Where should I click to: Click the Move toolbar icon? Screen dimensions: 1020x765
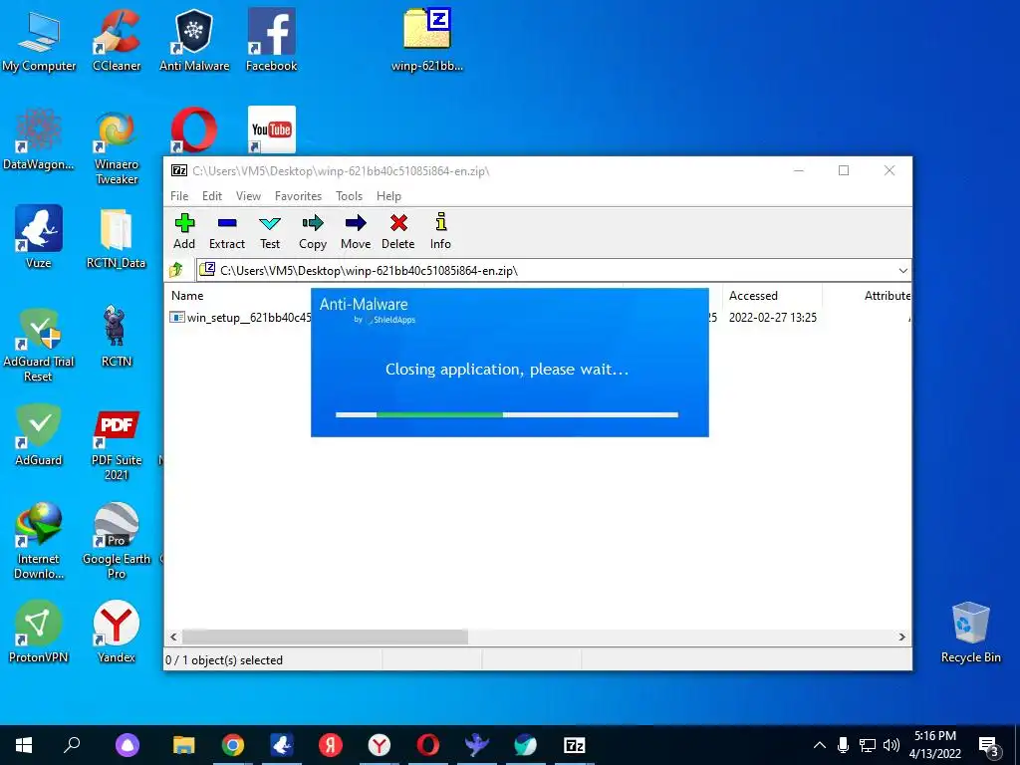click(x=356, y=231)
